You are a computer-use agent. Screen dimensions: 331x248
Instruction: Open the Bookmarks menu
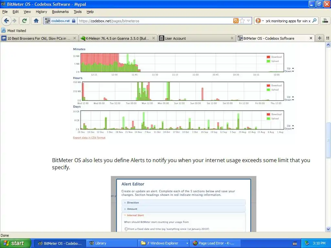(x=60, y=12)
